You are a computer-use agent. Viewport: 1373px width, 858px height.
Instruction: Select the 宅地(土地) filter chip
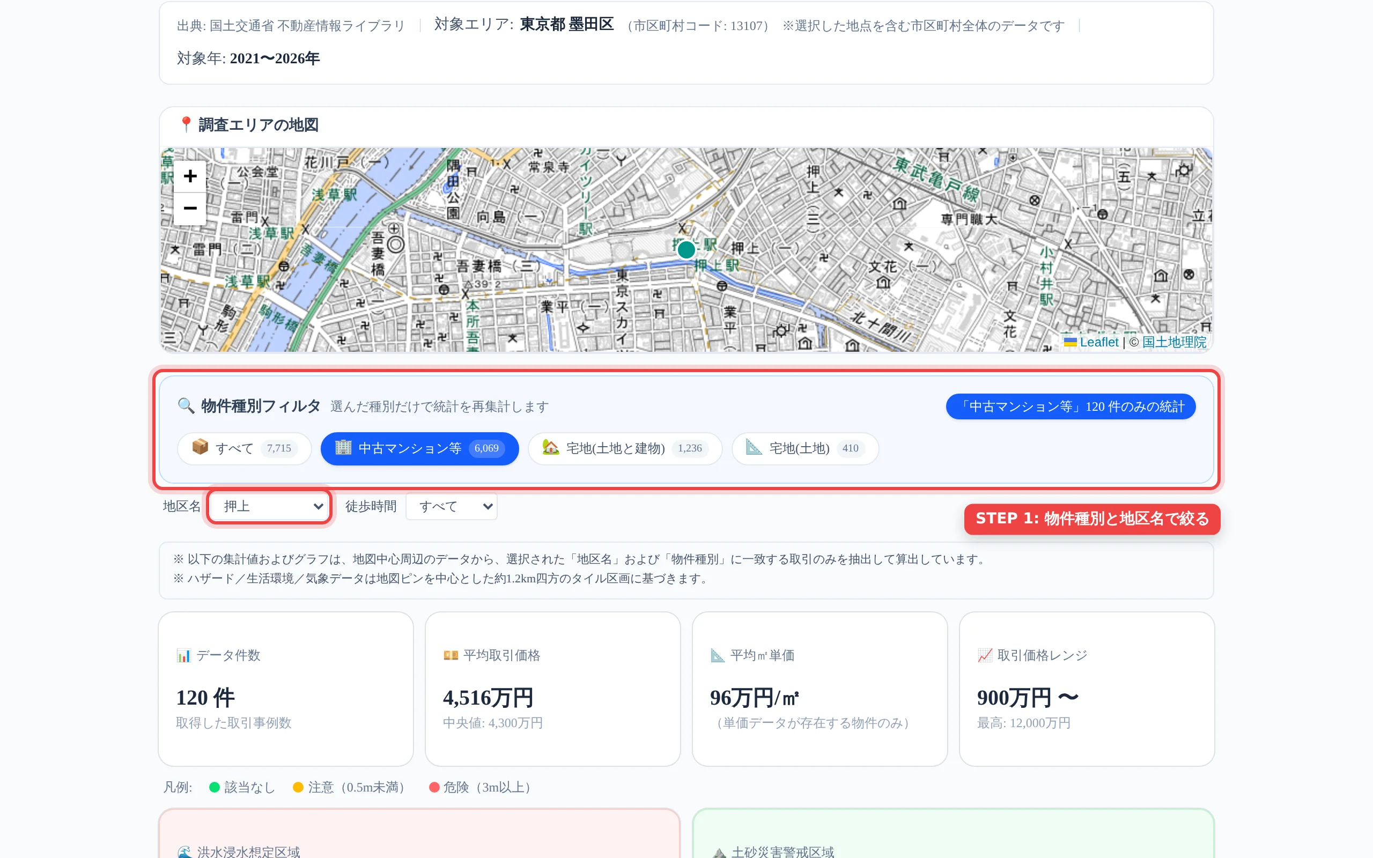tap(805, 448)
